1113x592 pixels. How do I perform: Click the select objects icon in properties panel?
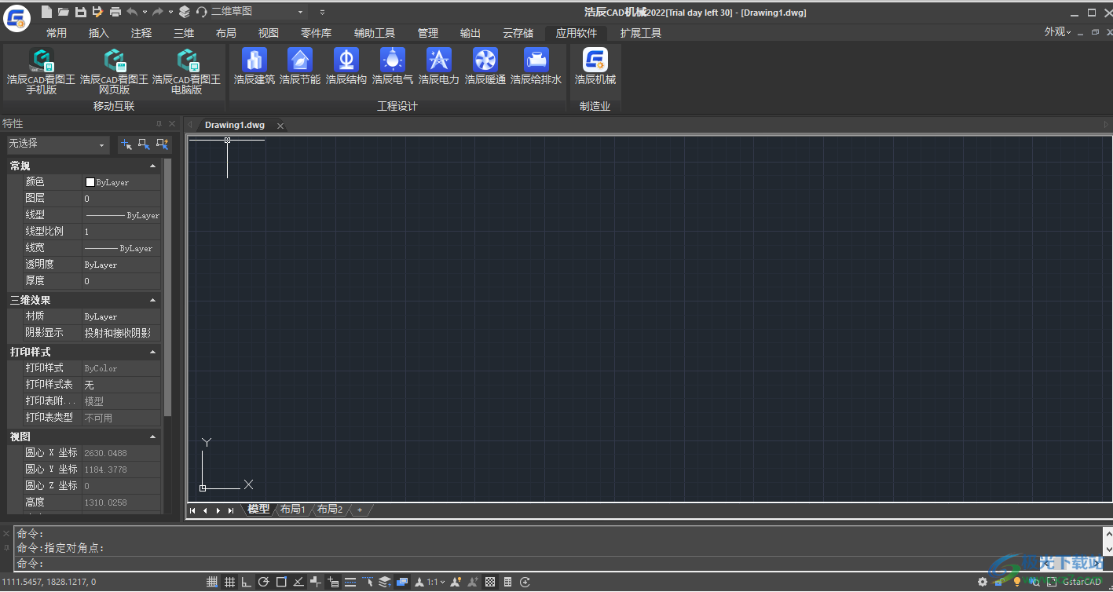[x=144, y=144]
